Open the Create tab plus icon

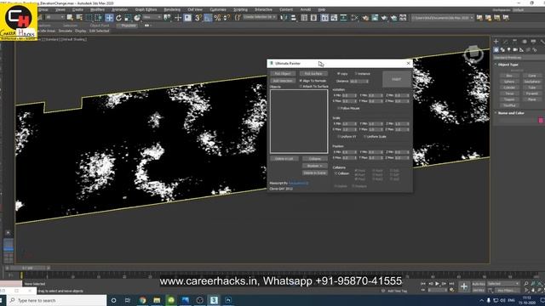(x=496, y=42)
